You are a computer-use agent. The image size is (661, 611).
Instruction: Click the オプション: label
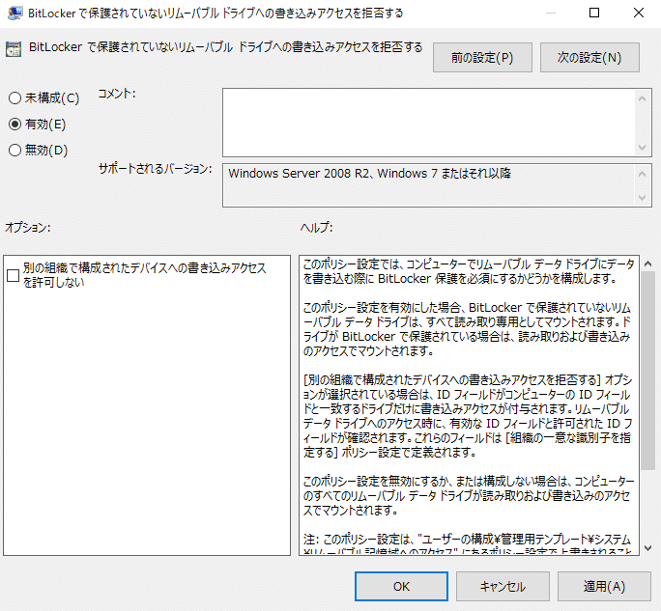[x=28, y=228]
